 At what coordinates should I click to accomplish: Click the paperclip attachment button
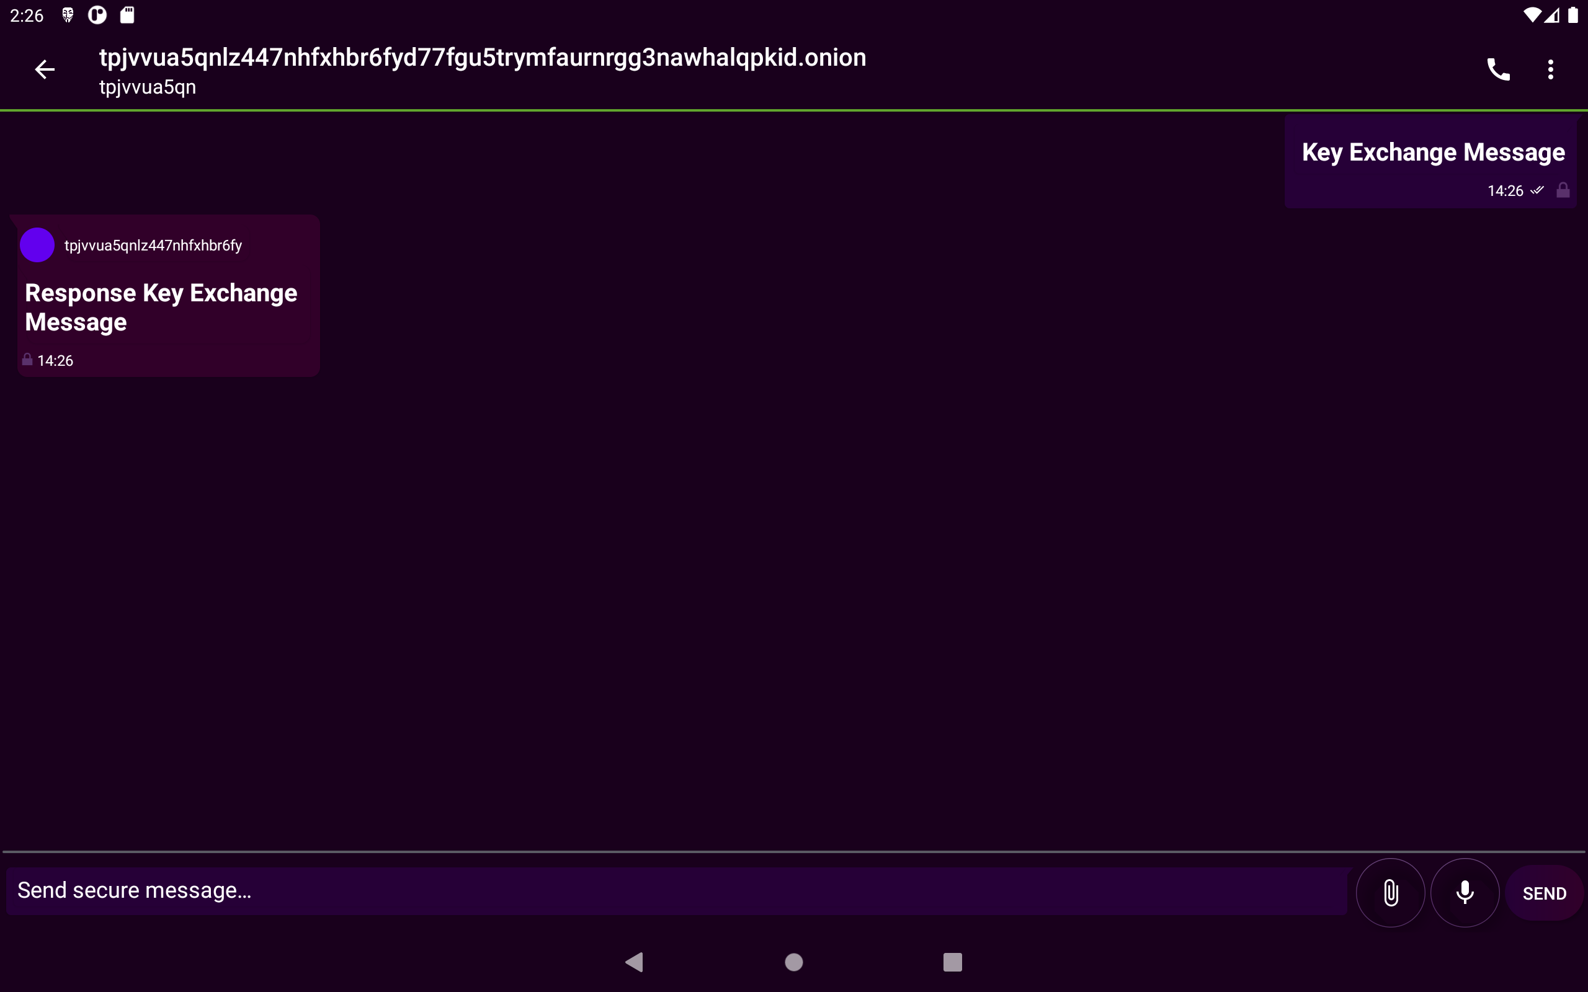click(1390, 892)
